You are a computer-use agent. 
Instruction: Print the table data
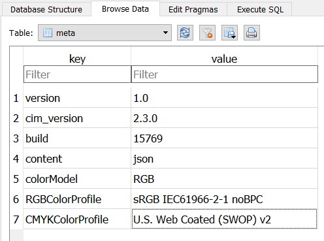(251, 33)
